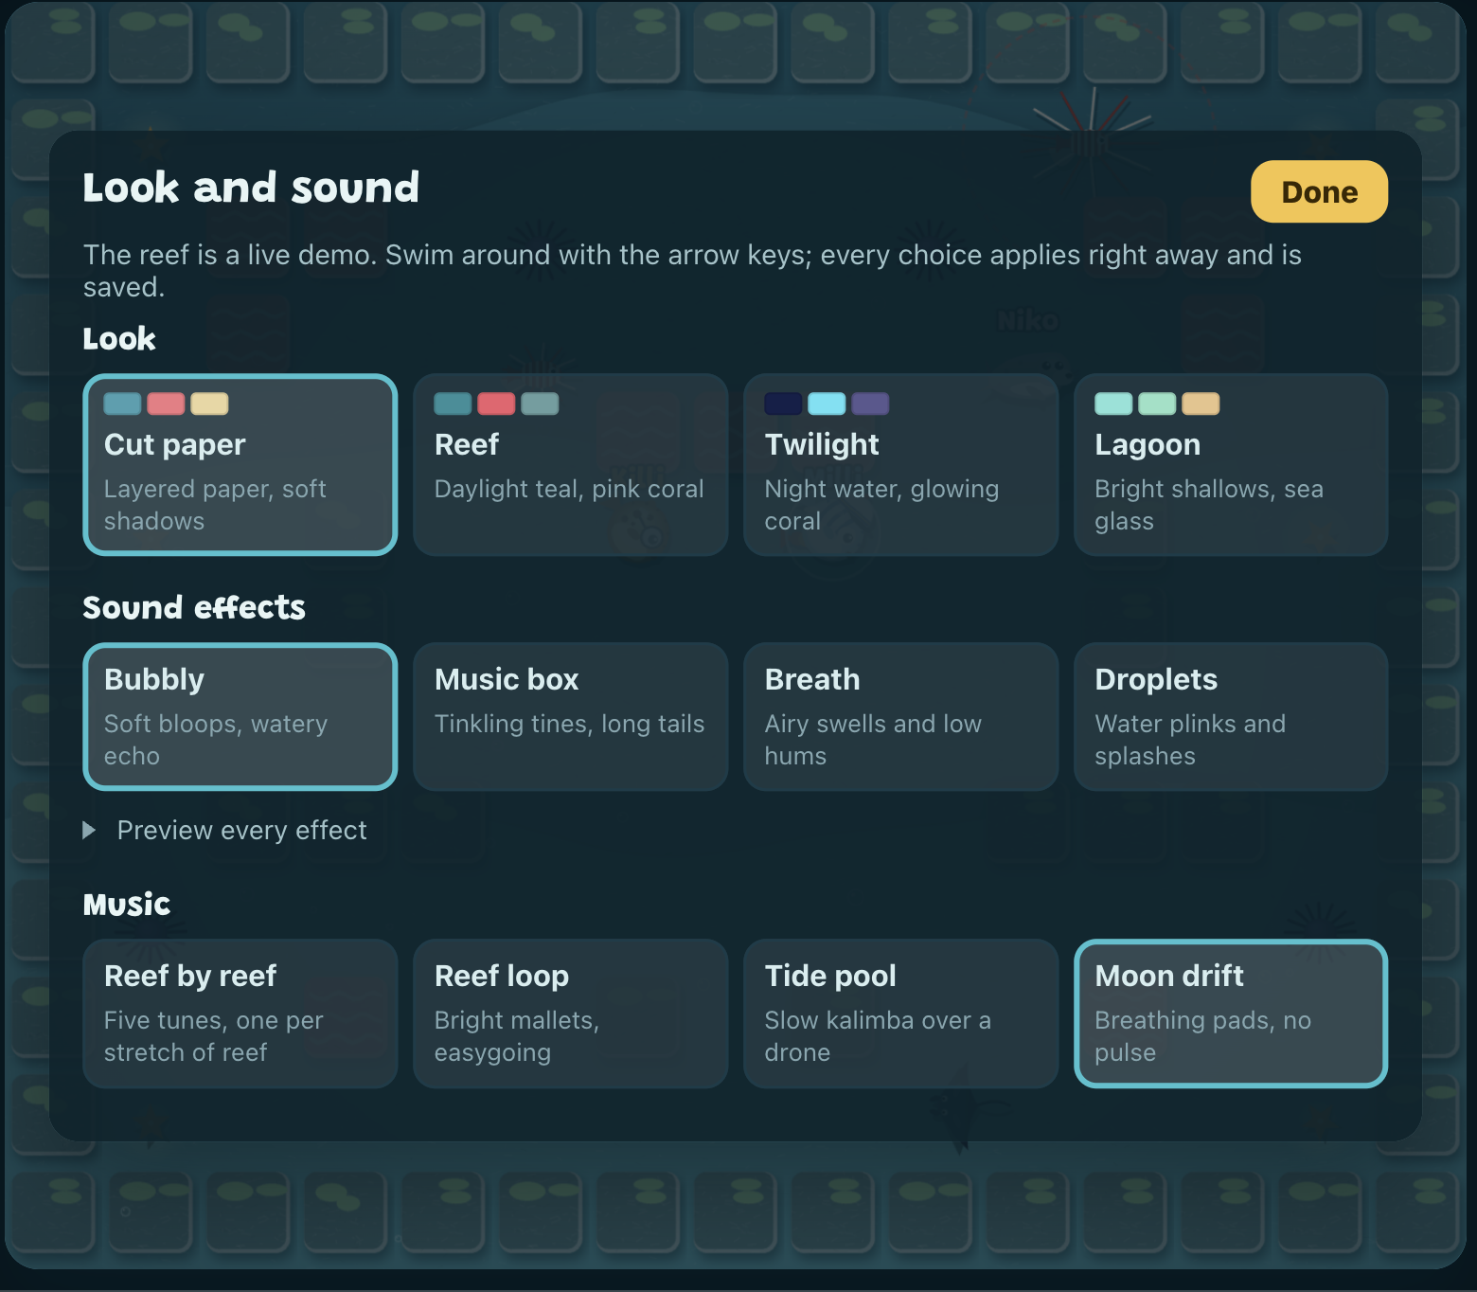Click 'Breathing pads, no pulse' description
This screenshot has height=1292, width=1477.
[1202, 1036]
